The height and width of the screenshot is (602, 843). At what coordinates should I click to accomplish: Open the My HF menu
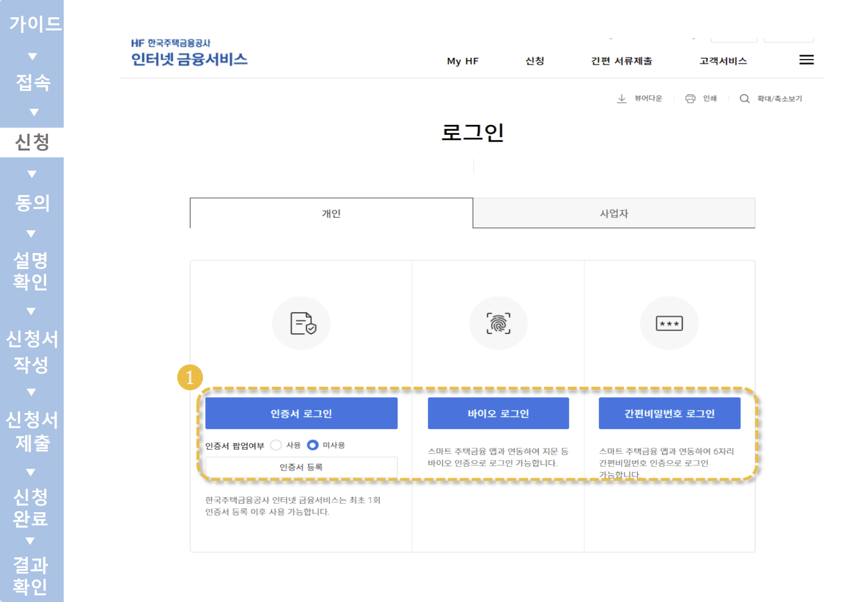(462, 61)
